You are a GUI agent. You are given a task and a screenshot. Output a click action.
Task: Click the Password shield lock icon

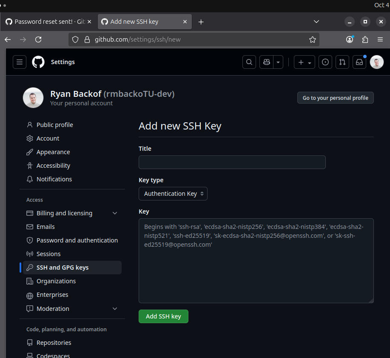tap(30, 240)
